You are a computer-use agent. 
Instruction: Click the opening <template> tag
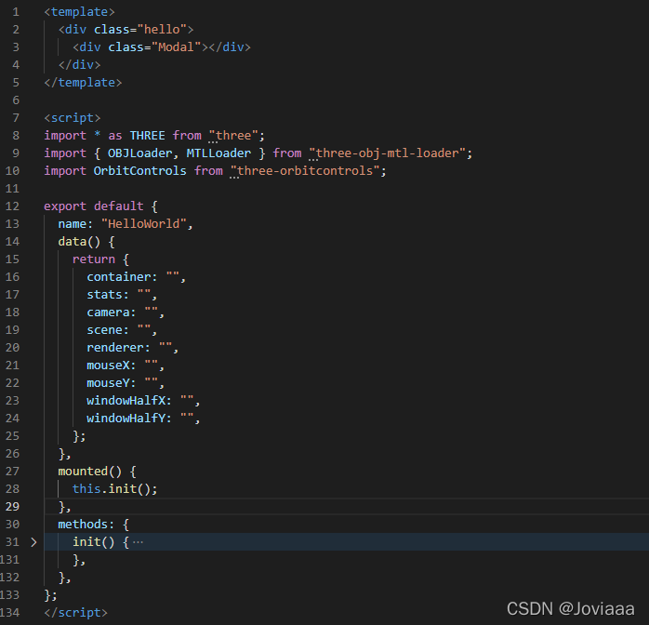point(79,12)
